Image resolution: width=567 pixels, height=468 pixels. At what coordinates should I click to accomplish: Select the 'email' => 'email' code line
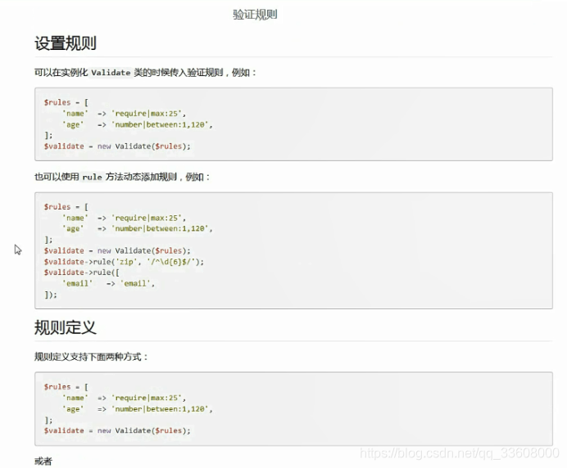click(108, 283)
